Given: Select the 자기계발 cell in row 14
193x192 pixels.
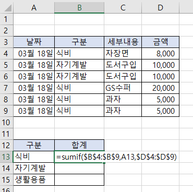Looking at the screenshot, I should [34, 169].
